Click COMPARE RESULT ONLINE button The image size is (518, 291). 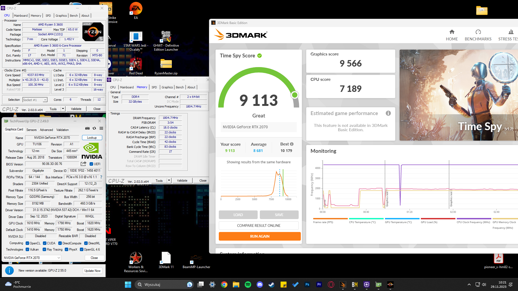(x=258, y=226)
